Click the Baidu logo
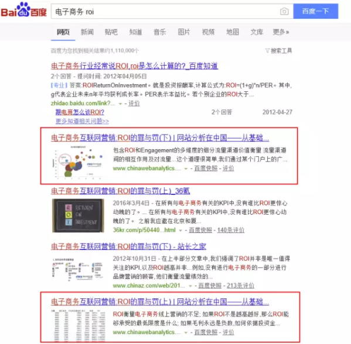 click(23, 10)
